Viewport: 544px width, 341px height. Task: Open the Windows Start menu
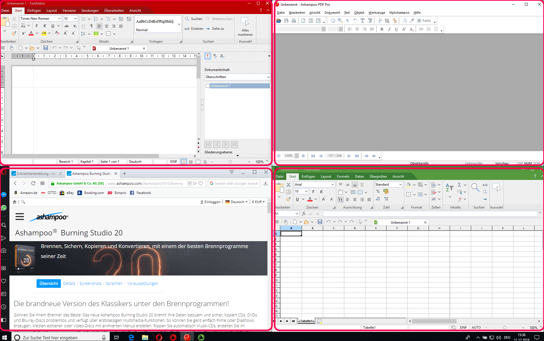tap(5, 337)
